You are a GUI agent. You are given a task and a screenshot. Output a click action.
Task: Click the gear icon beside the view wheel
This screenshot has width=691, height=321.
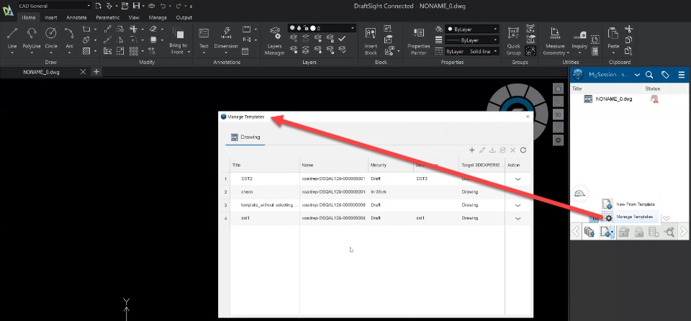click(558, 140)
